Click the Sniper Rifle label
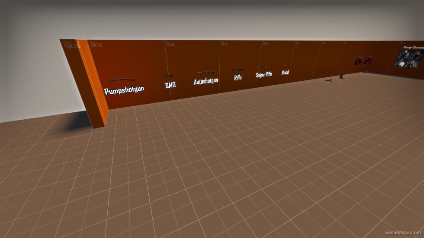 (x=264, y=74)
